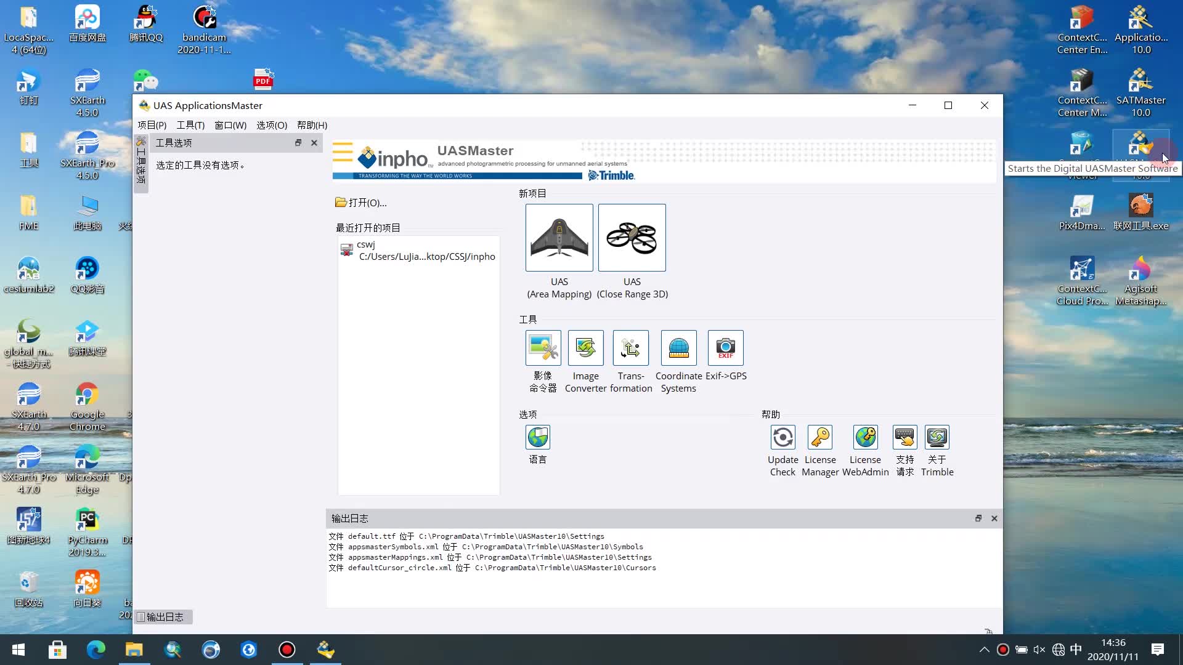Close the 工具选项 panel
This screenshot has height=665, width=1183.
pos(314,143)
